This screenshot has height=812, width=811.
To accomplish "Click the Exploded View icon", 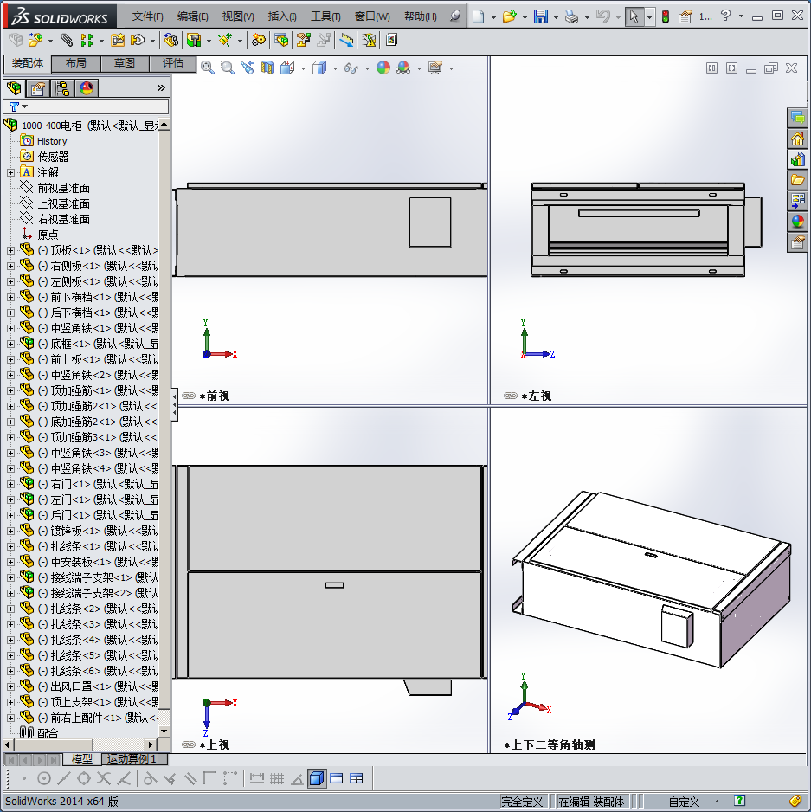I will (304, 40).
